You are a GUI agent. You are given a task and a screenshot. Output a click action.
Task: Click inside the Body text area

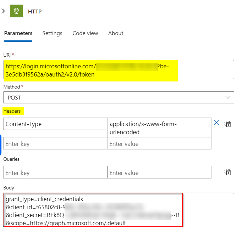click(x=118, y=210)
